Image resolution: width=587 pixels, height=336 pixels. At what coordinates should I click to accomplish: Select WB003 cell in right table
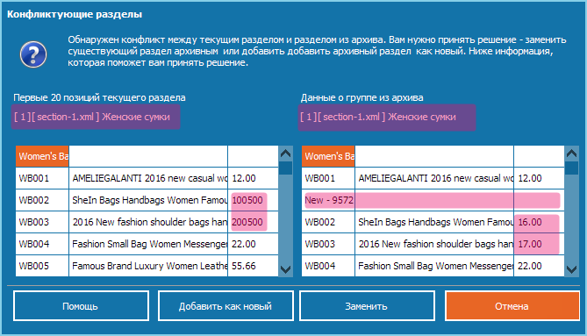pyautogui.click(x=328, y=244)
